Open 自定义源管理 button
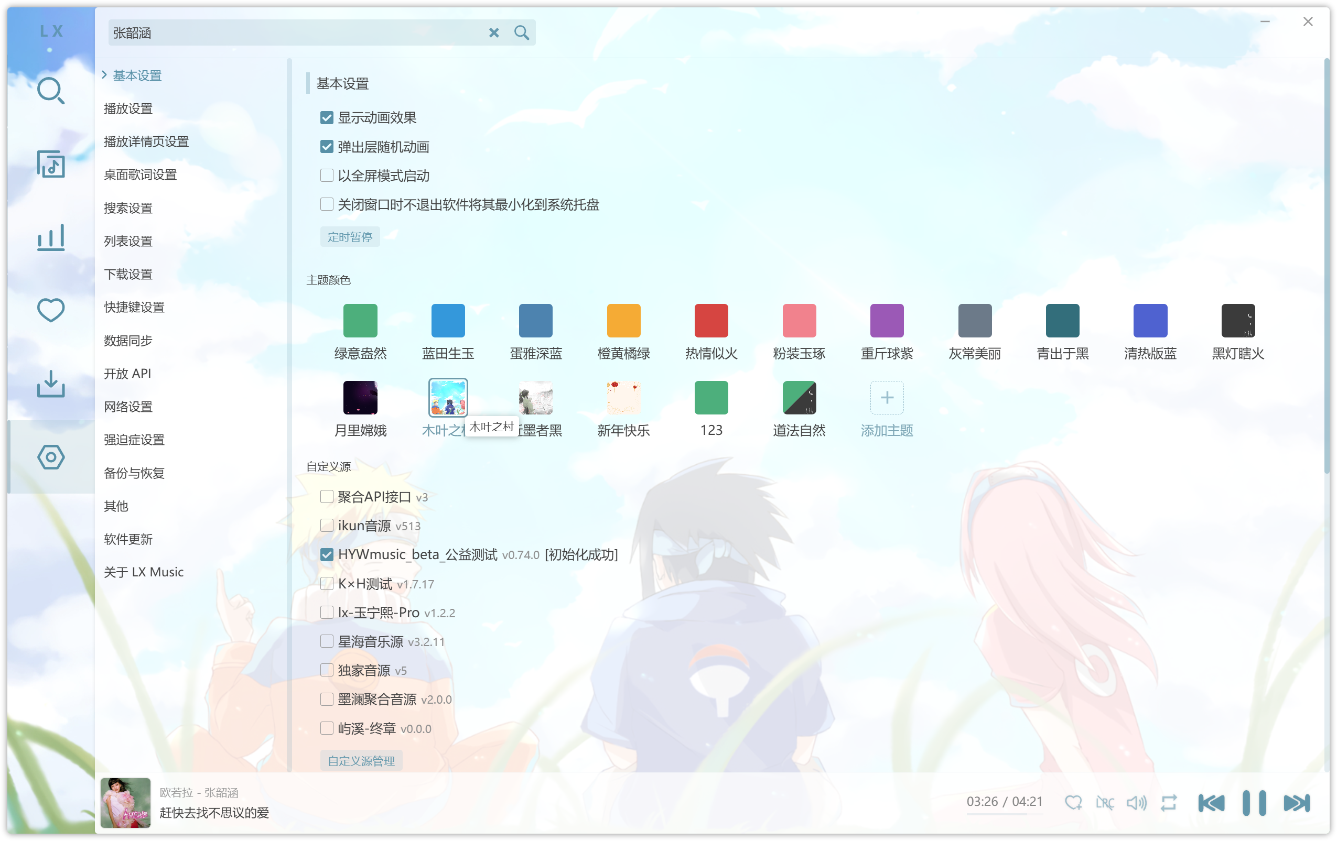Image resolution: width=1337 pixels, height=841 pixels. tap(361, 760)
